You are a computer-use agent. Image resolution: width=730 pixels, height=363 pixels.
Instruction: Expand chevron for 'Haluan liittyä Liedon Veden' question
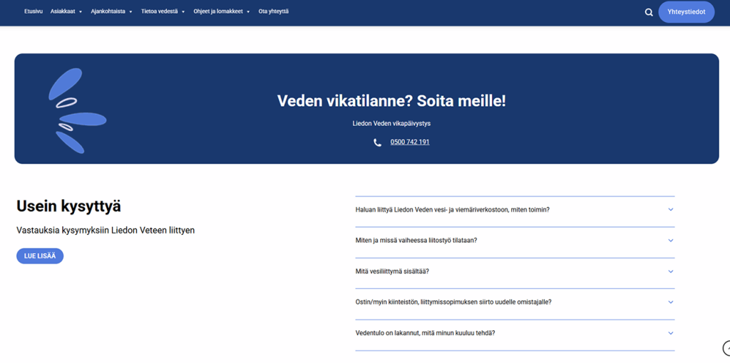coord(670,210)
